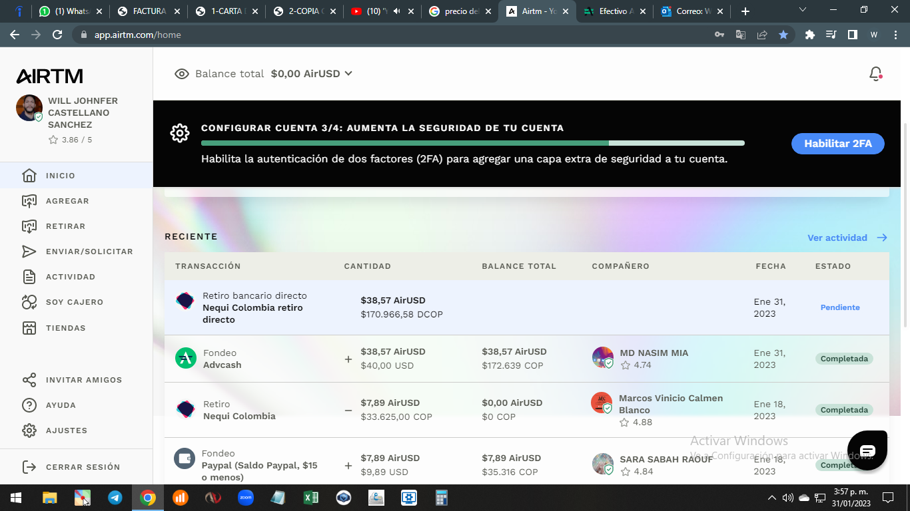Click the page vertical scrollbar
Image resolution: width=910 pixels, height=511 pixels.
(905, 226)
